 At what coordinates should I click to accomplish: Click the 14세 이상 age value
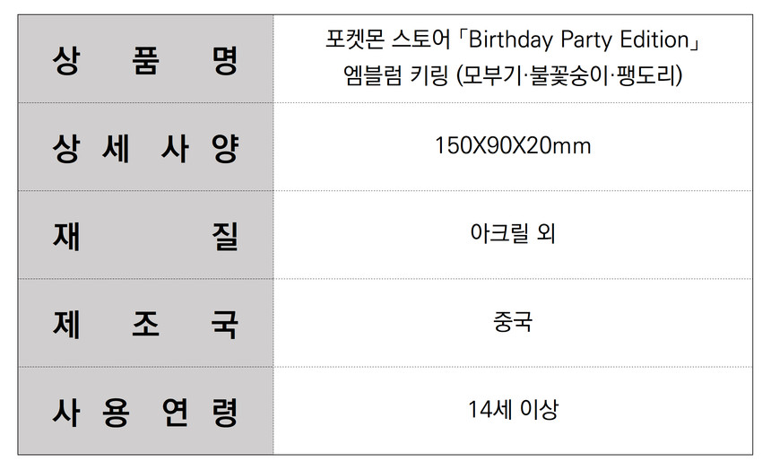coord(513,410)
